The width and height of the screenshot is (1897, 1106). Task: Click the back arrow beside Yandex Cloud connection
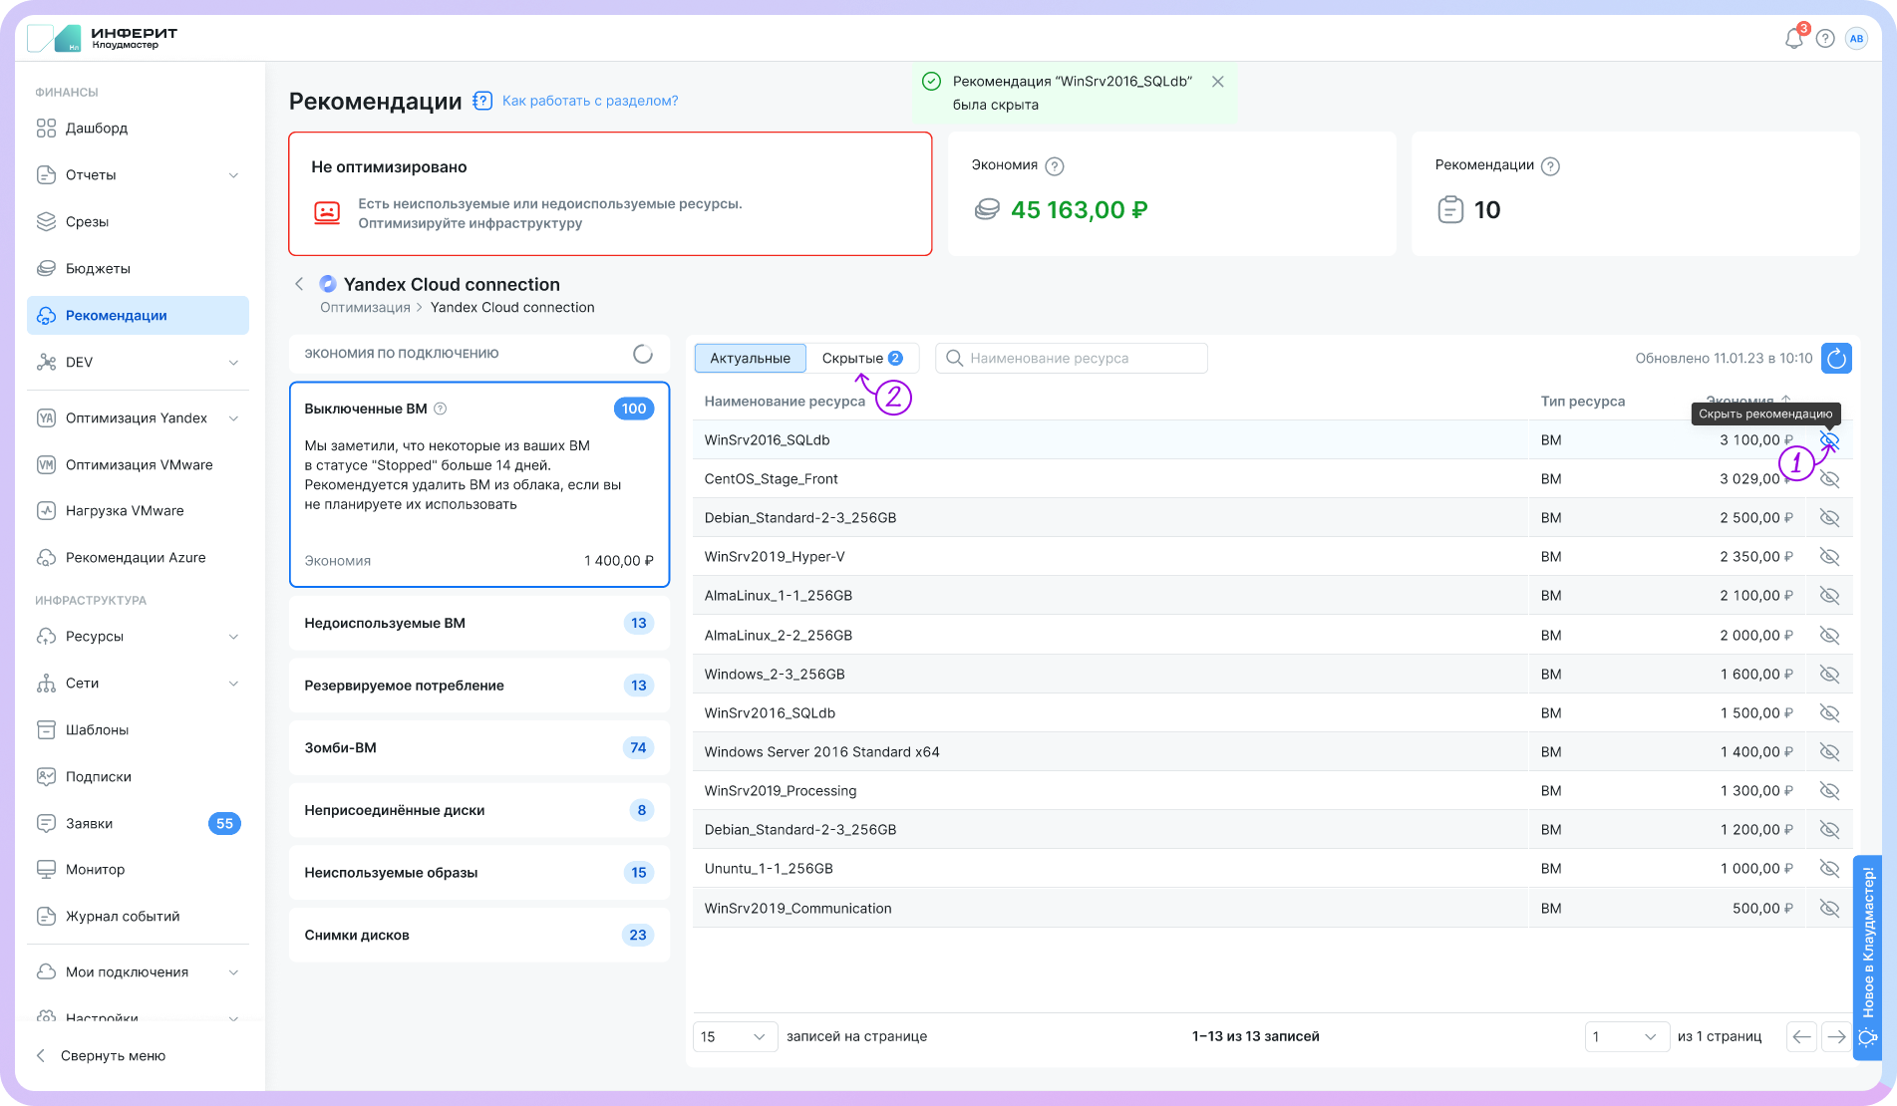pos(299,284)
